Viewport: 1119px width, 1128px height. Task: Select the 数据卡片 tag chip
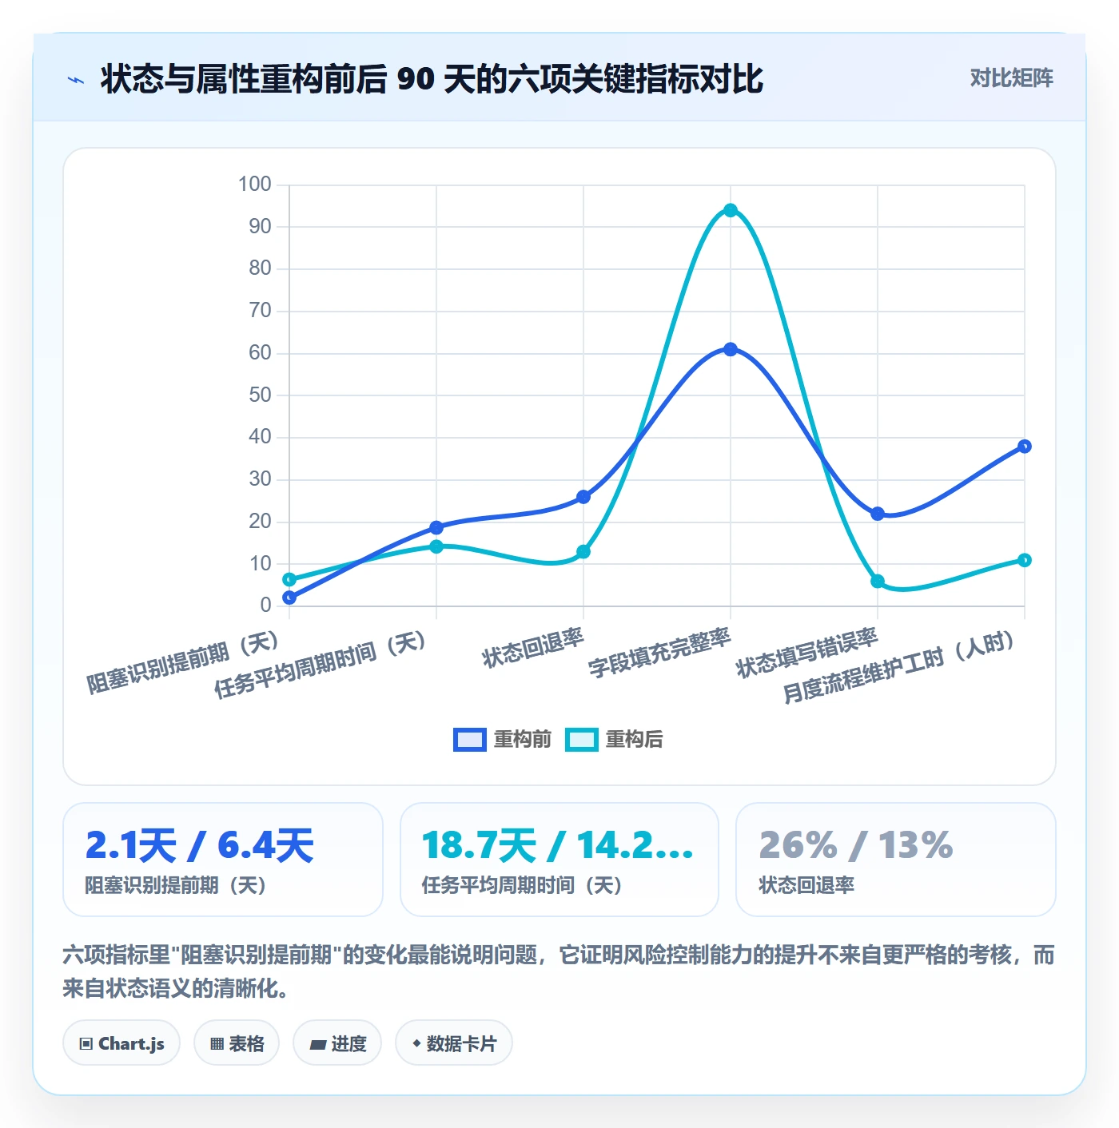(x=454, y=1043)
